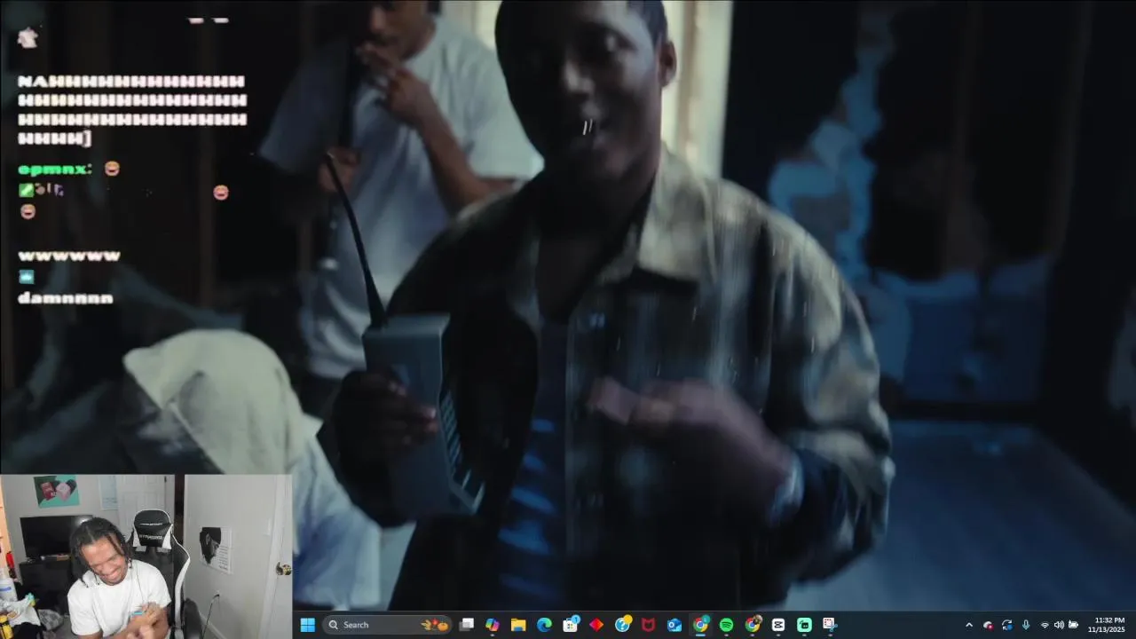The image size is (1136, 639).
Task: Open the green app icon beside CapCut
Action: tap(804, 625)
